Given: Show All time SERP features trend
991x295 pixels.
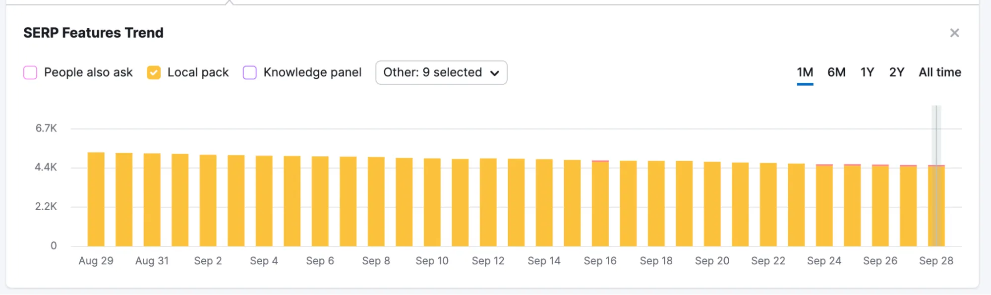Looking at the screenshot, I should point(939,72).
